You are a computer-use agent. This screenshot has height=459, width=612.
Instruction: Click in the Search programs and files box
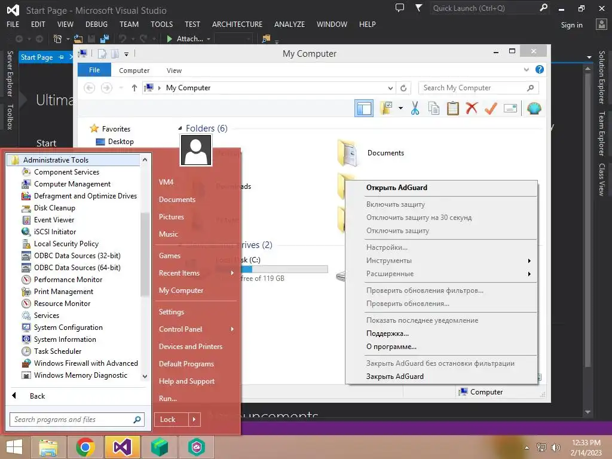(76, 420)
